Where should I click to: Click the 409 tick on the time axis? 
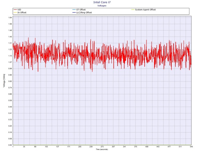(x=147, y=147)
